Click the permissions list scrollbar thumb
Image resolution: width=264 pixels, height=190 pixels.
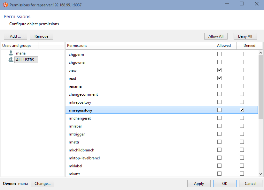tap(260, 87)
